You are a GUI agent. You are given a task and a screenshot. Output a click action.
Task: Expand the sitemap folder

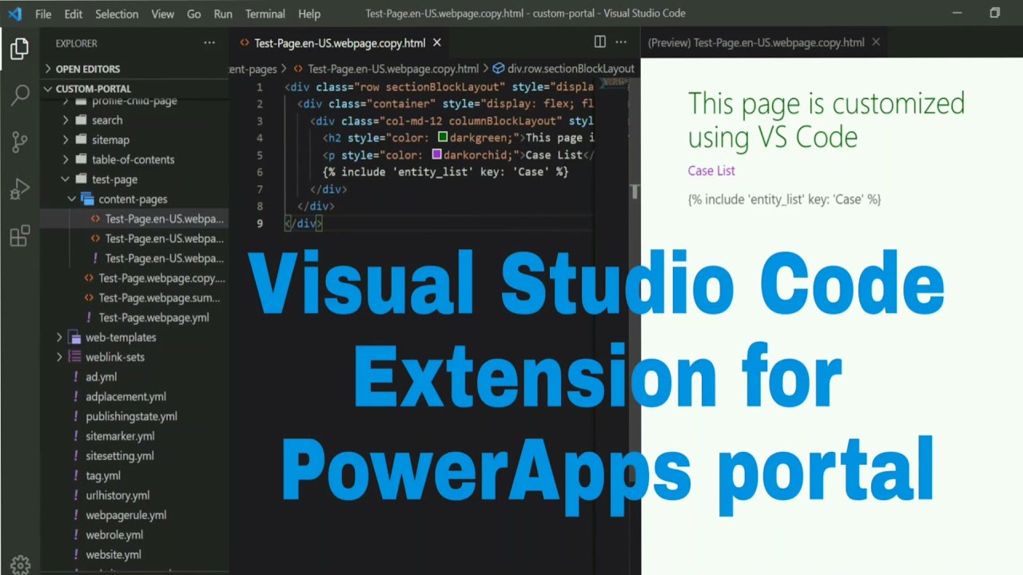(110, 140)
